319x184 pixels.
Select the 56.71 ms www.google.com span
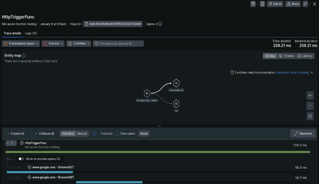tap(53, 178)
